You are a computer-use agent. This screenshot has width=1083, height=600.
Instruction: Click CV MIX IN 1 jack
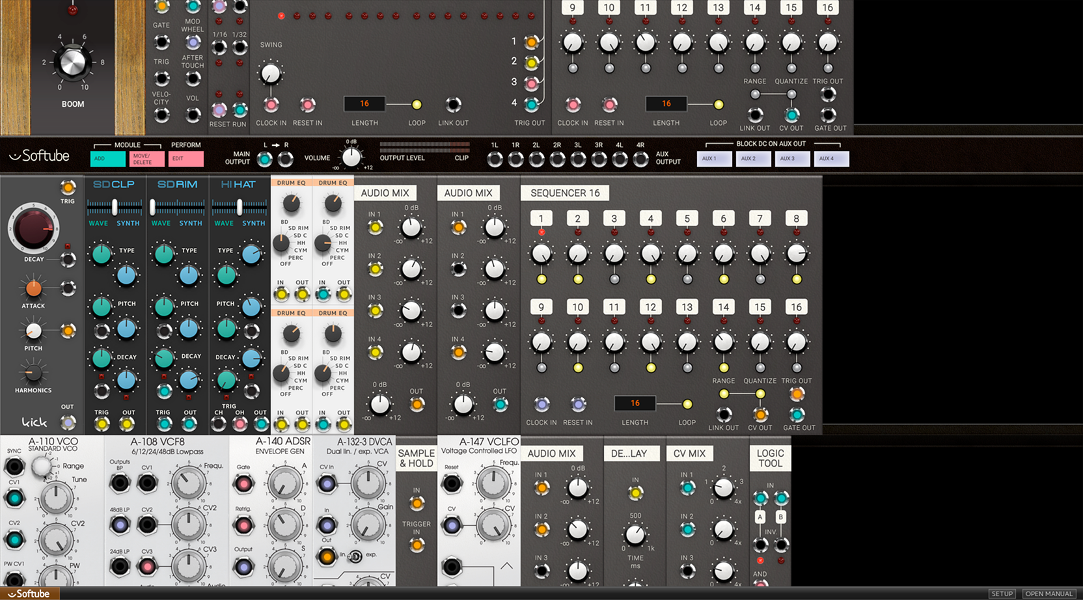click(687, 487)
